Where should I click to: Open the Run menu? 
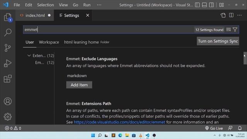(x=87, y=5)
